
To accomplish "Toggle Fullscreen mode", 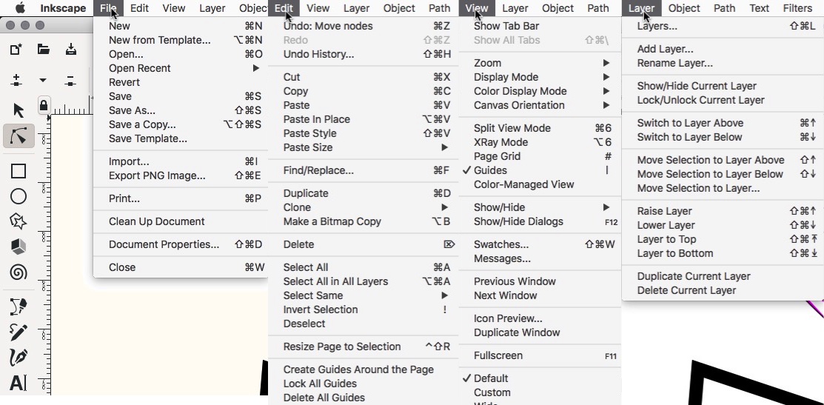I will 540,355.
